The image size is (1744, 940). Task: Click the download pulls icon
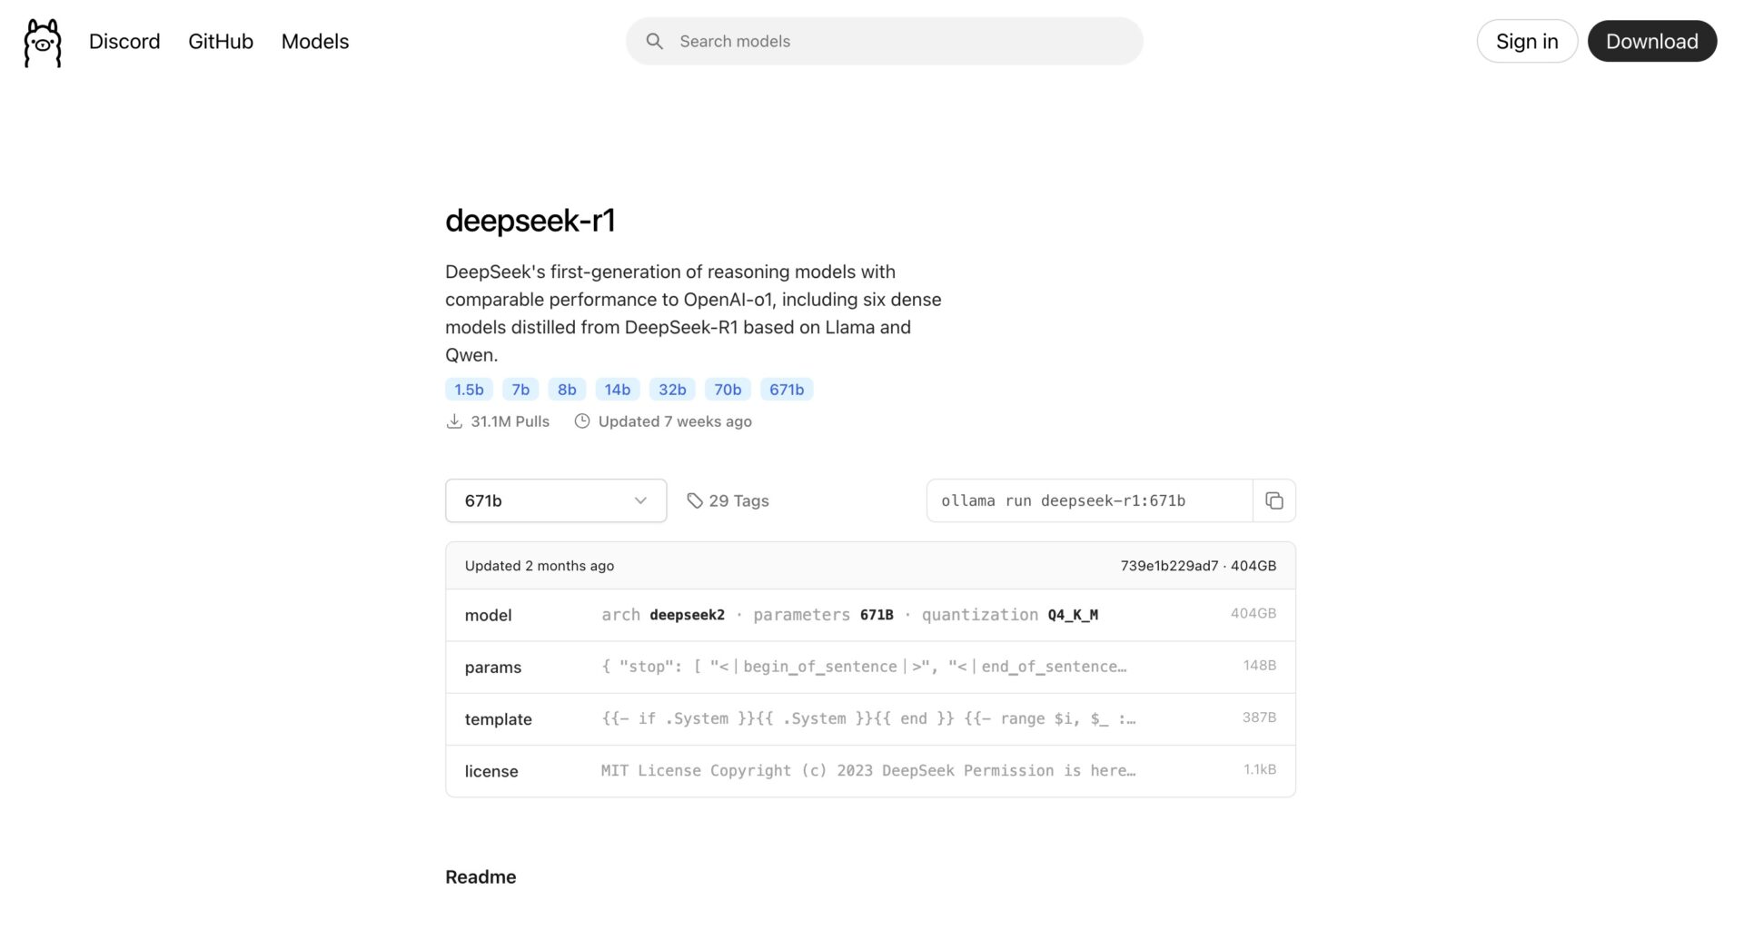click(x=455, y=421)
